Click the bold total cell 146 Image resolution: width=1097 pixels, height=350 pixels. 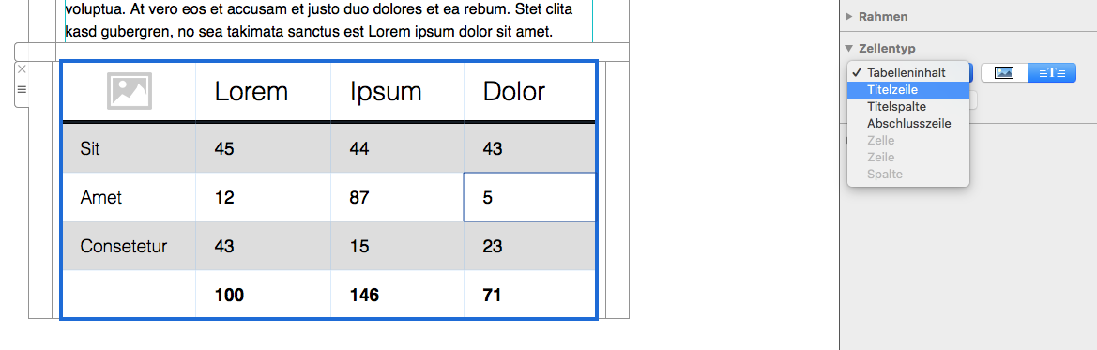(397, 295)
